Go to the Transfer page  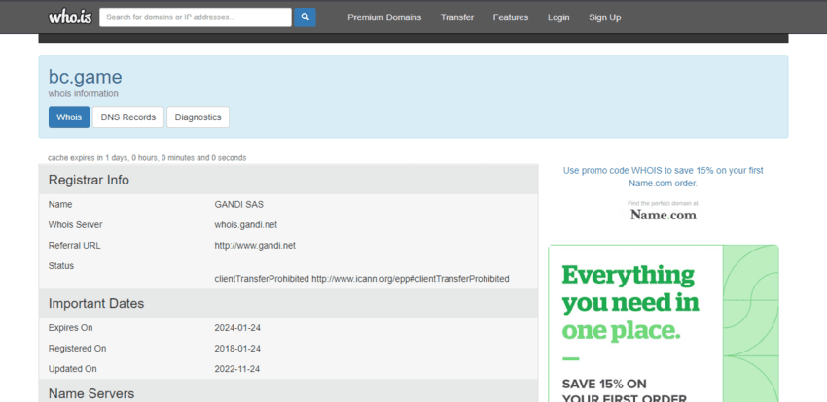pyautogui.click(x=457, y=17)
